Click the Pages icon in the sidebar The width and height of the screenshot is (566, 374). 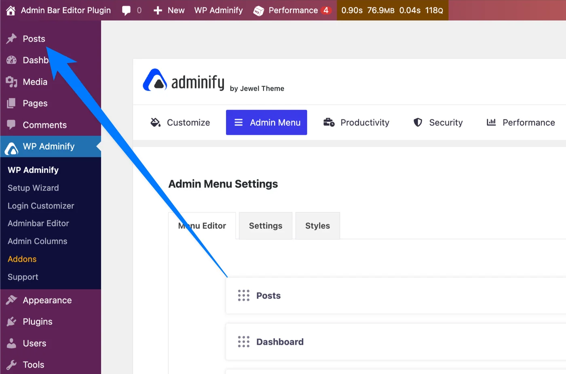pyautogui.click(x=11, y=103)
